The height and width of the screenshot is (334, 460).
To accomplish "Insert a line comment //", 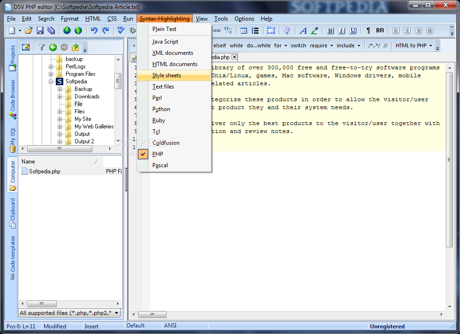I will point(385,46).
